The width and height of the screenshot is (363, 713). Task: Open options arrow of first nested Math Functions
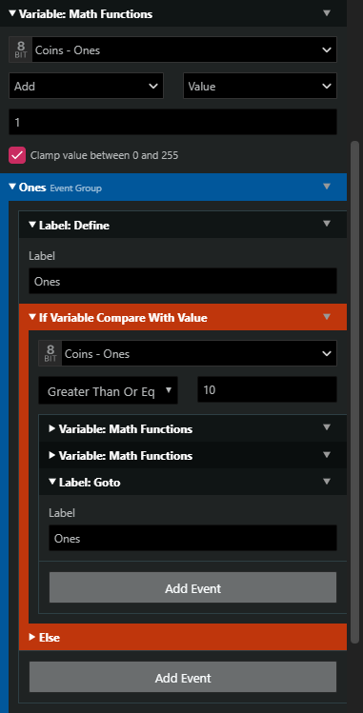326,427
